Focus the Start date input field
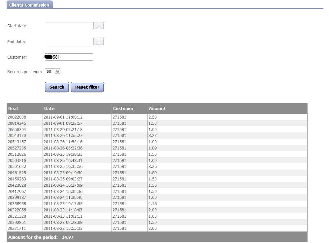329x243 pixels. click(69, 26)
